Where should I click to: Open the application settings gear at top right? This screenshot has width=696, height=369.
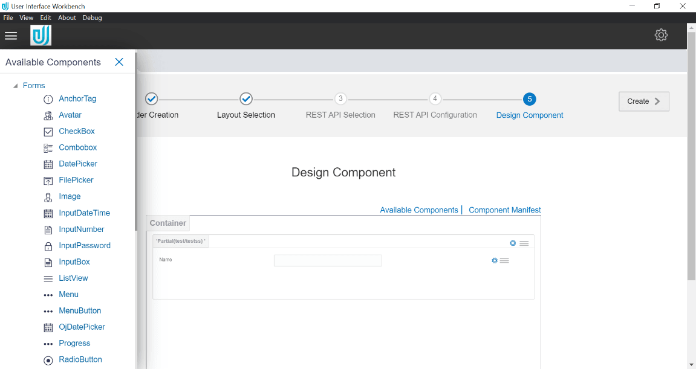[661, 34]
